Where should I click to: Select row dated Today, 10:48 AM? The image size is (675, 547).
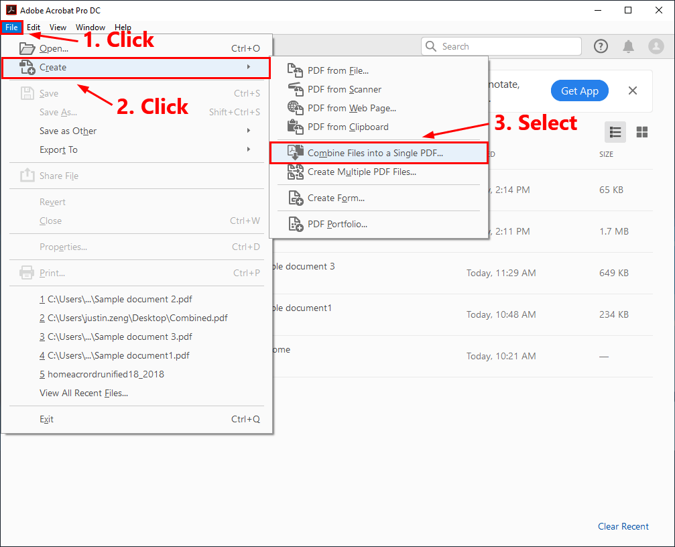tap(463, 314)
